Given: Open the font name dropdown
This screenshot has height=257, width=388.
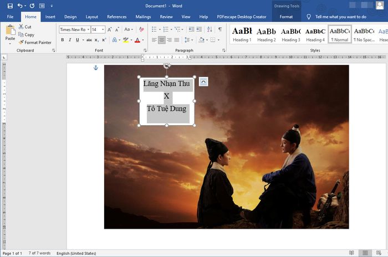Looking at the screenshot, I should [88, 30].
